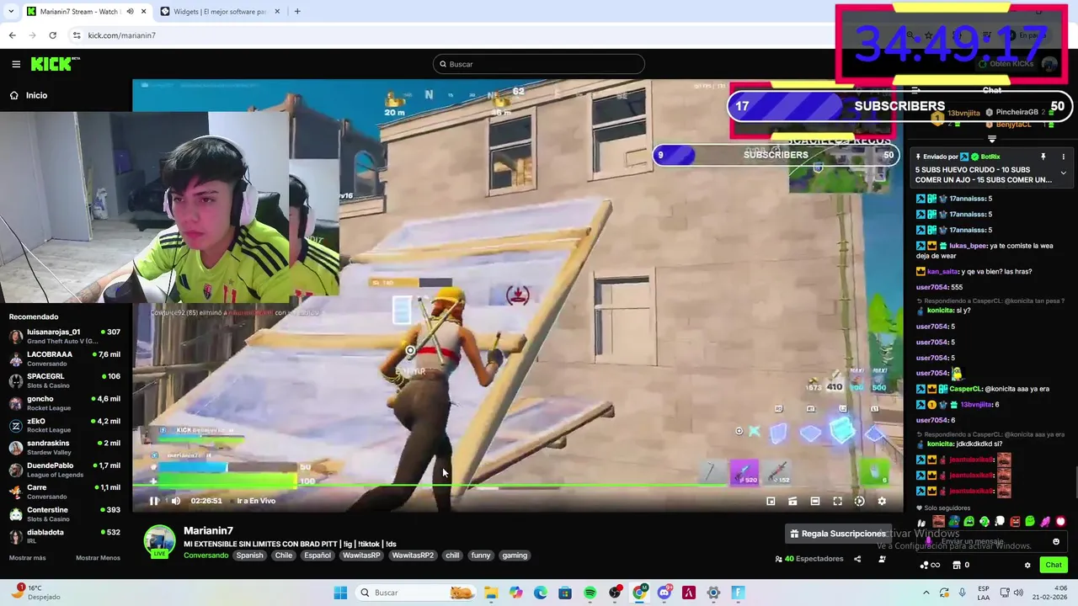Screen dimensions: 1078x606
Task: Open Windows Start menu
Action: [340, 593]
